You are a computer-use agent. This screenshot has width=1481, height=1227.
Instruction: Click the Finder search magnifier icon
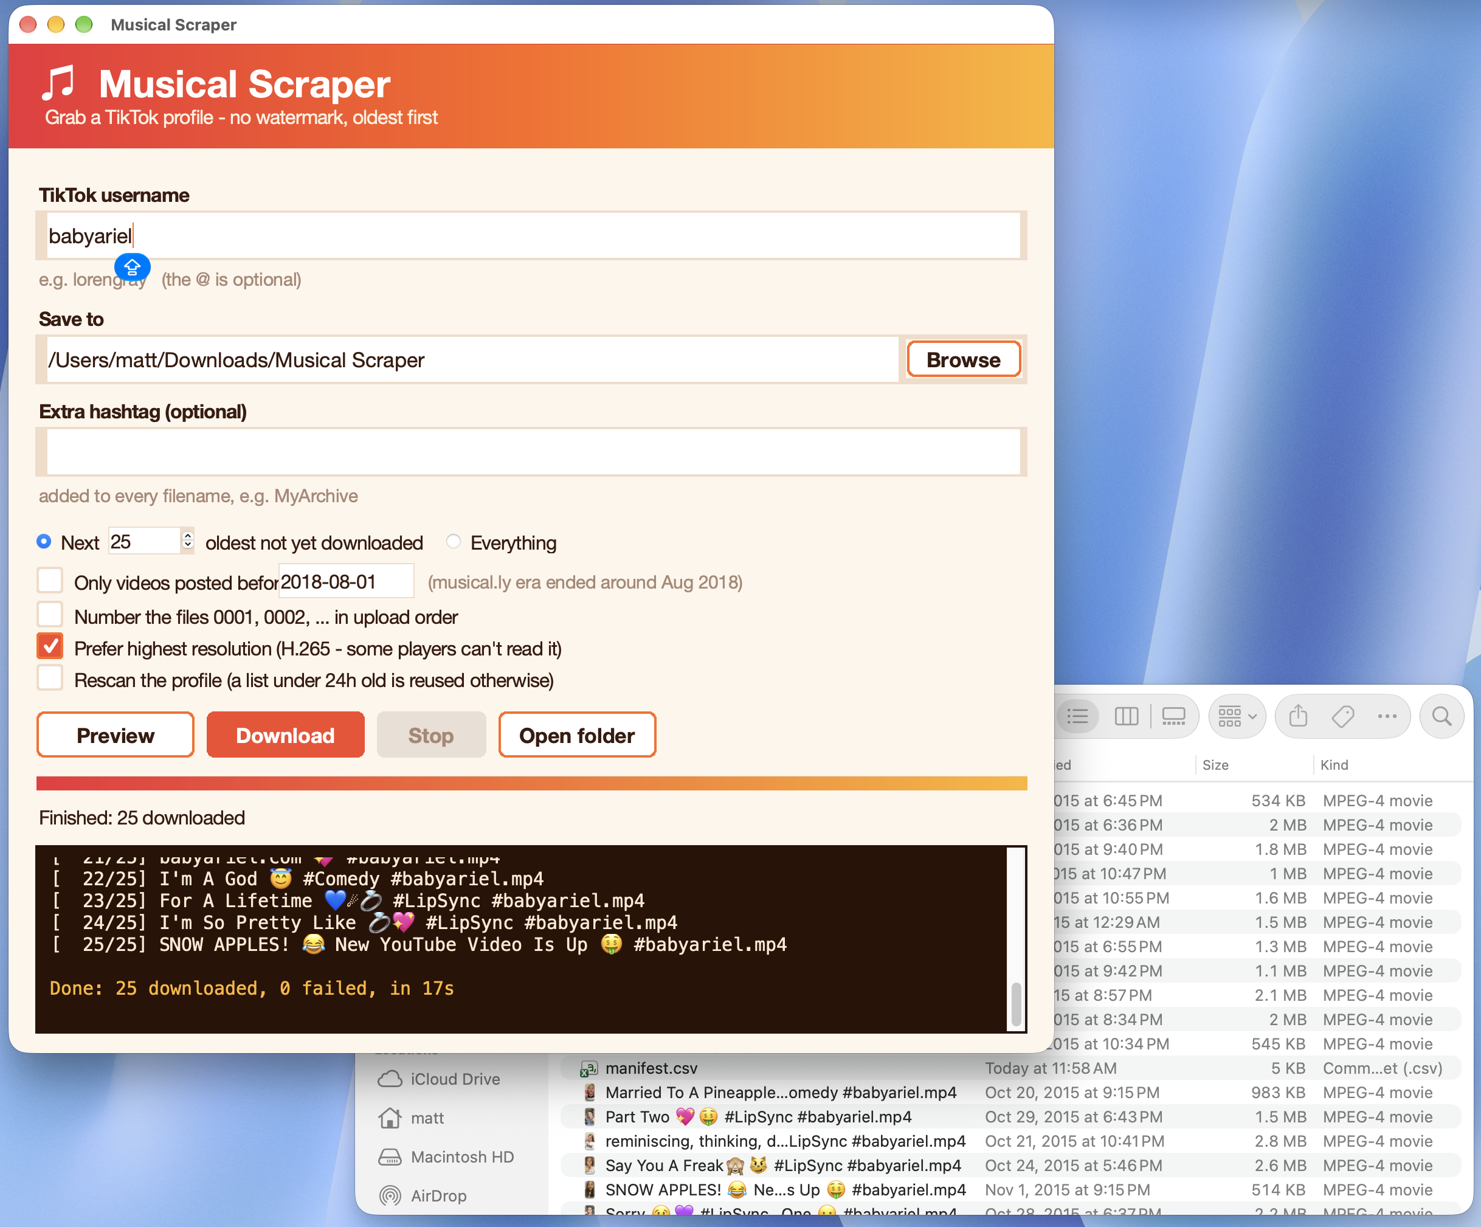[1441, 716]
